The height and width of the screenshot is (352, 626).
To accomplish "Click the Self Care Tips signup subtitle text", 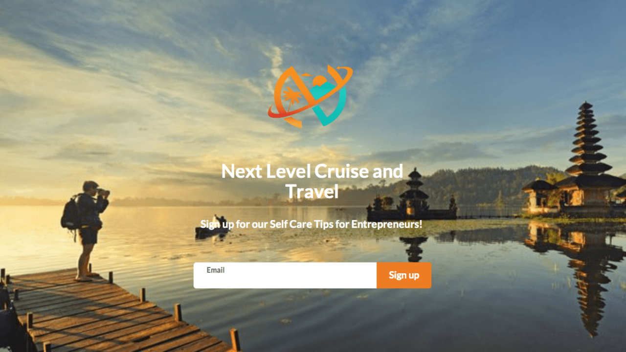I will (312, 224).
